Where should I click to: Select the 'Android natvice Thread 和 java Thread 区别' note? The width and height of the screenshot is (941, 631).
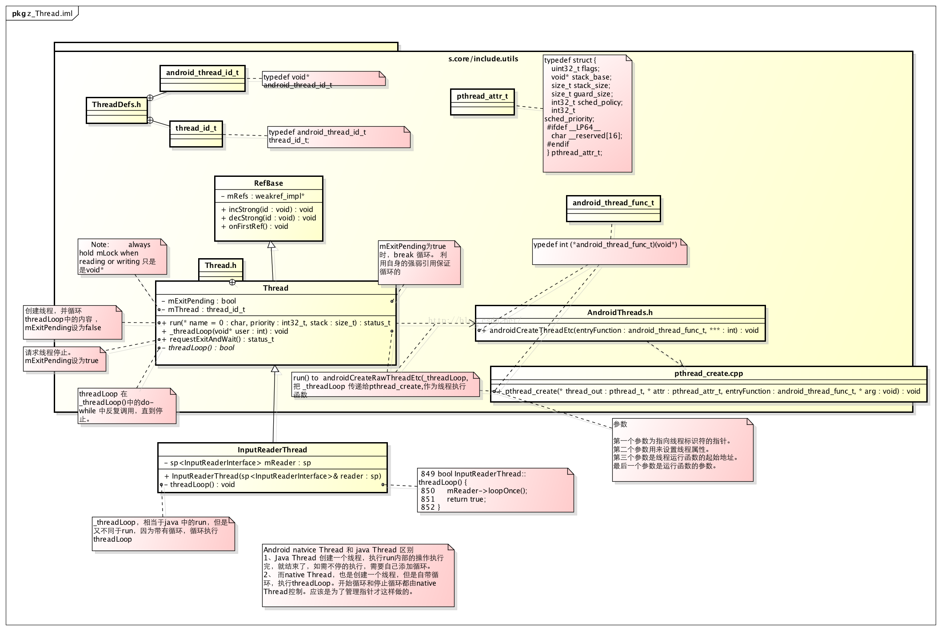[358, 575]
